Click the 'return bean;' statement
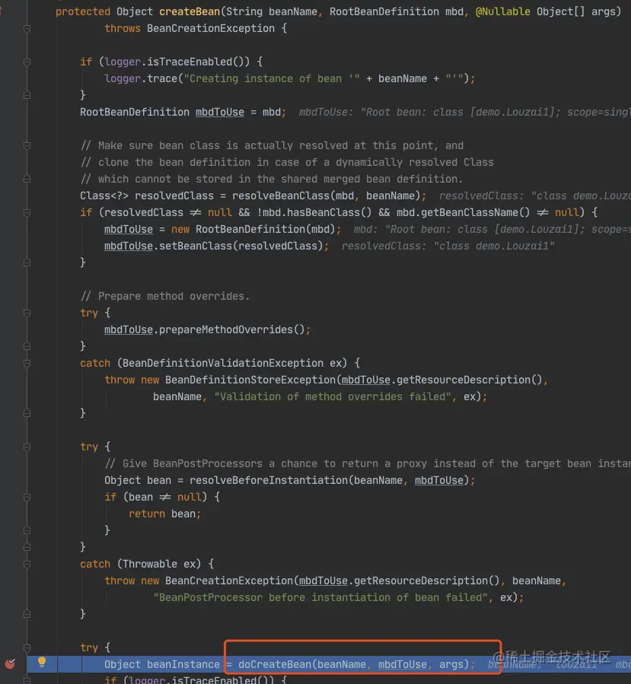 [164, 514]
